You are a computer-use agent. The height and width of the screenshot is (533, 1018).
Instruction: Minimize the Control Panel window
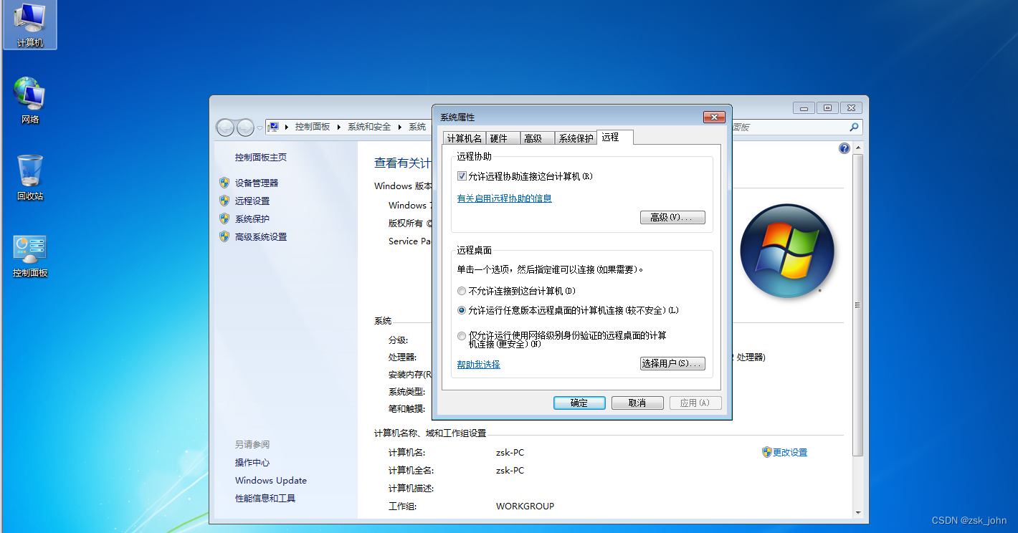(x=804, y=107)
